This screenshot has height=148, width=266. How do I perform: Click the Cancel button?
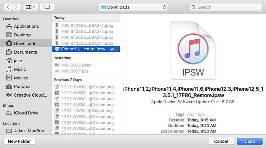221,141
